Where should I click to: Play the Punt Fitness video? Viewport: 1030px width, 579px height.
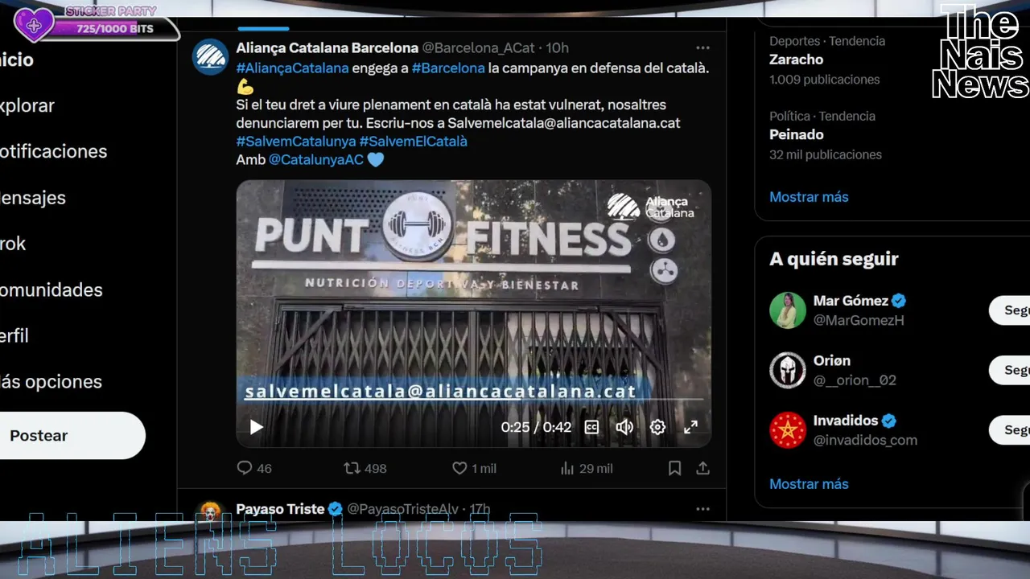pos(256,427)
